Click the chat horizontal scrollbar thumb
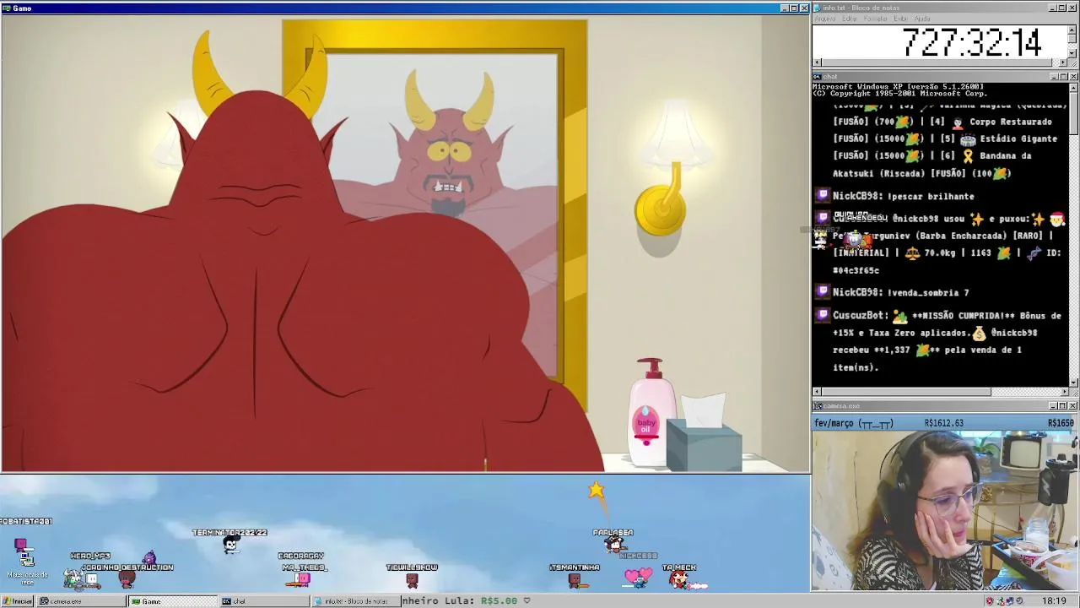The image size is (1080, 608). click(906, 392)
